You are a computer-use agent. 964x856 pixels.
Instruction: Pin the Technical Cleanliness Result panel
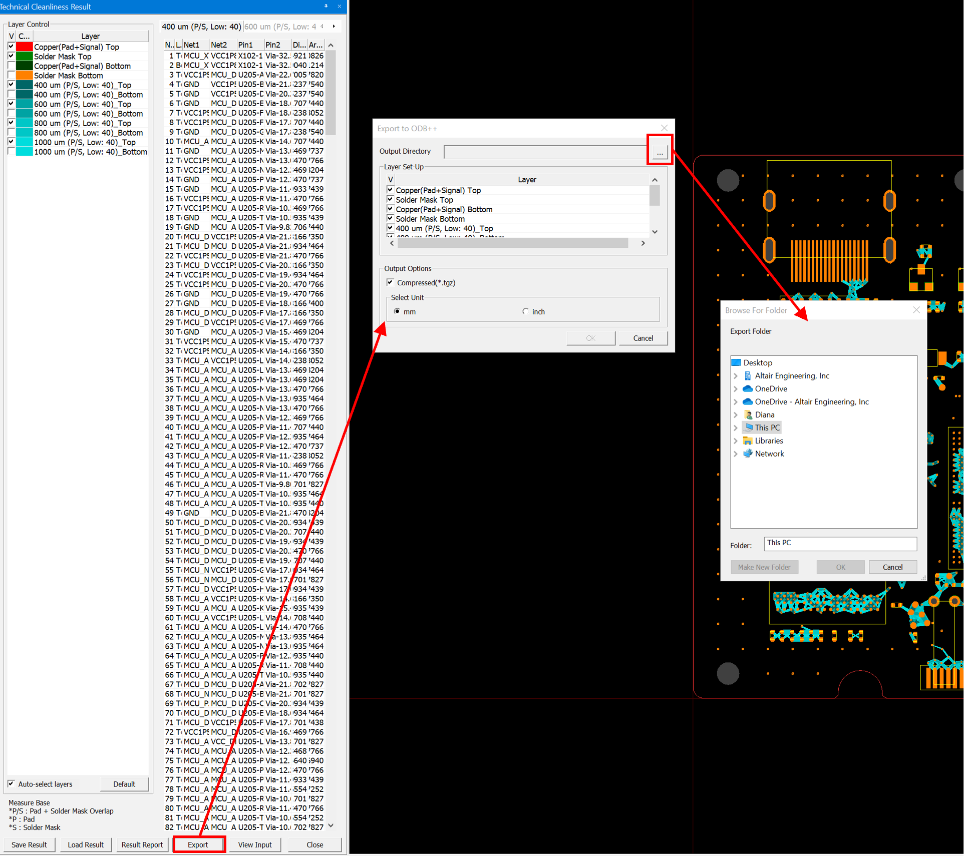tap(326, 7)
